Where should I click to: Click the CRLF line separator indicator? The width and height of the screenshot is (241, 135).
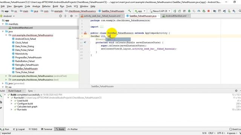211,133
